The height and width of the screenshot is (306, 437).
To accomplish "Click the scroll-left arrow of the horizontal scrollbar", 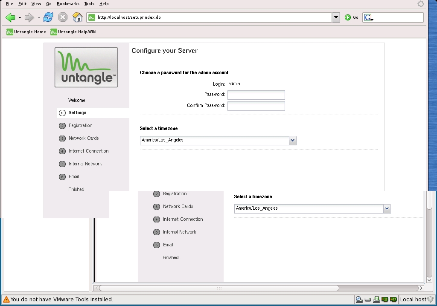I will pyautogui.click(x=96, y=288).
